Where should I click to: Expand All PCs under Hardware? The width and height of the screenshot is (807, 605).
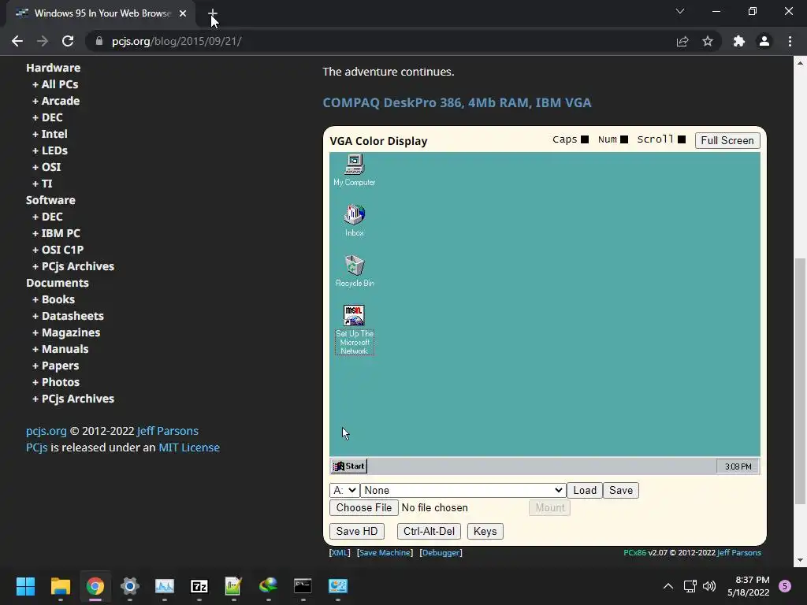55,84
